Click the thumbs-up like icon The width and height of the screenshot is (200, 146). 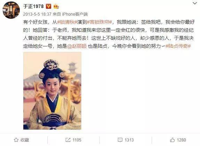[x=172, y=140]
